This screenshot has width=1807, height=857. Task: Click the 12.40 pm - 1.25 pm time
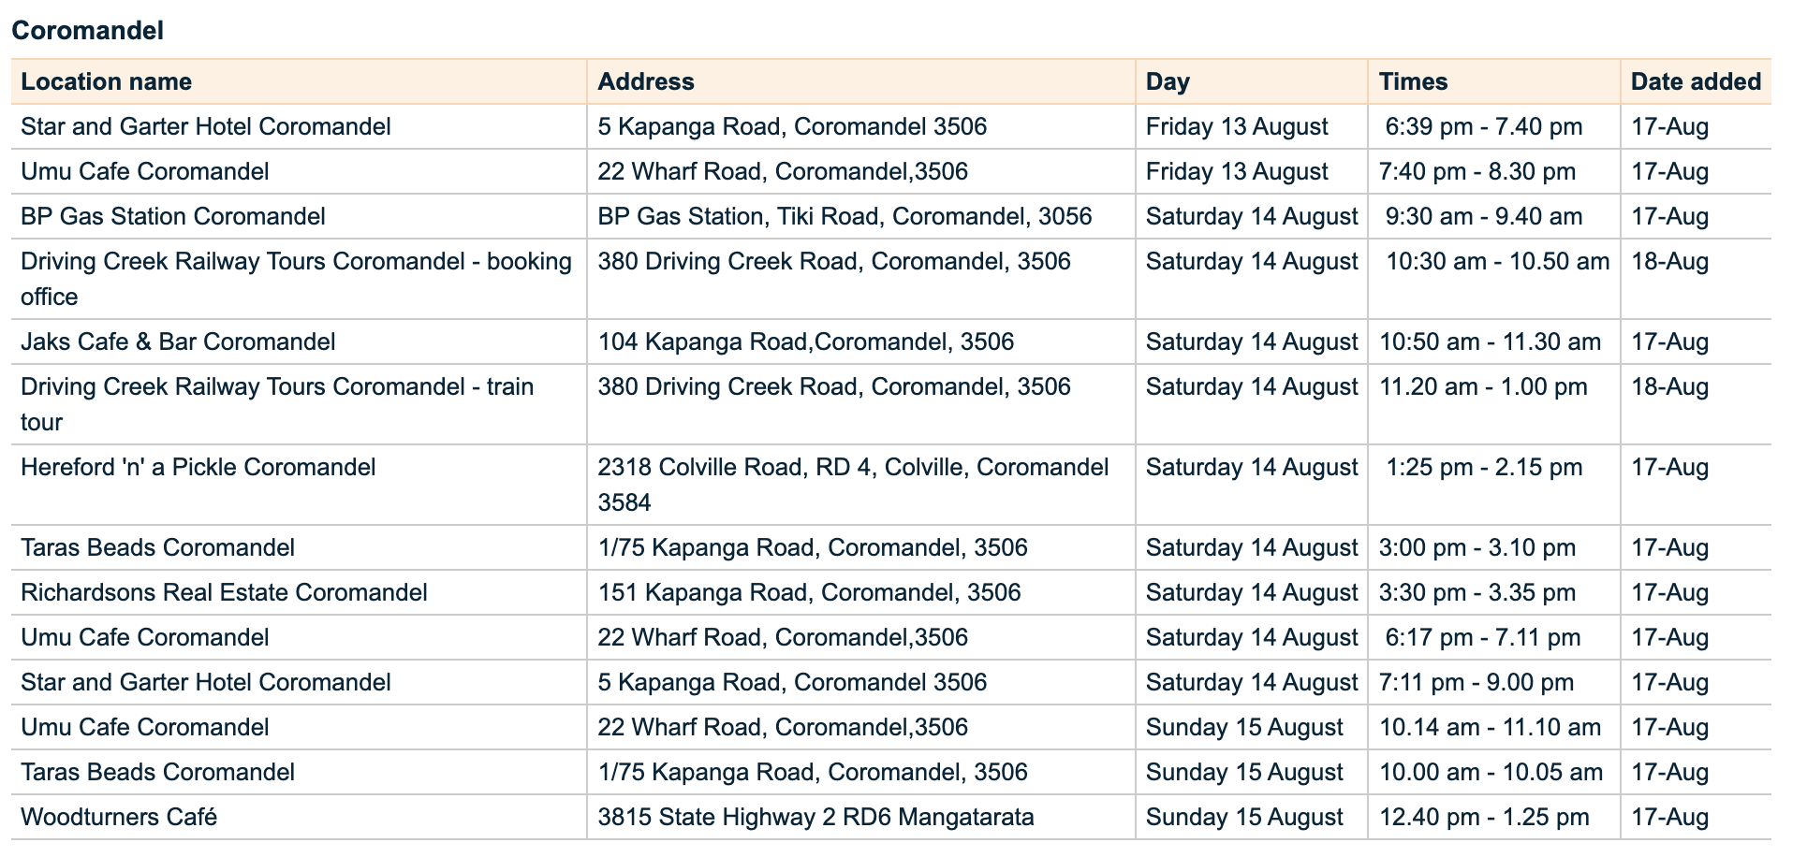(x=1484, y=817)
